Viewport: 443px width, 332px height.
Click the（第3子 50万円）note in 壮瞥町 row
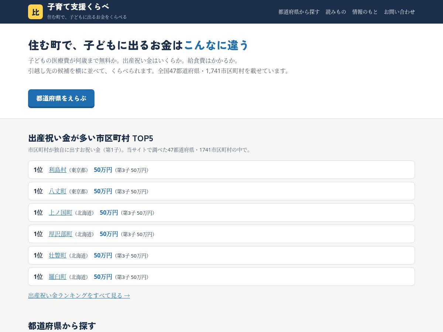tap(131, 256)
